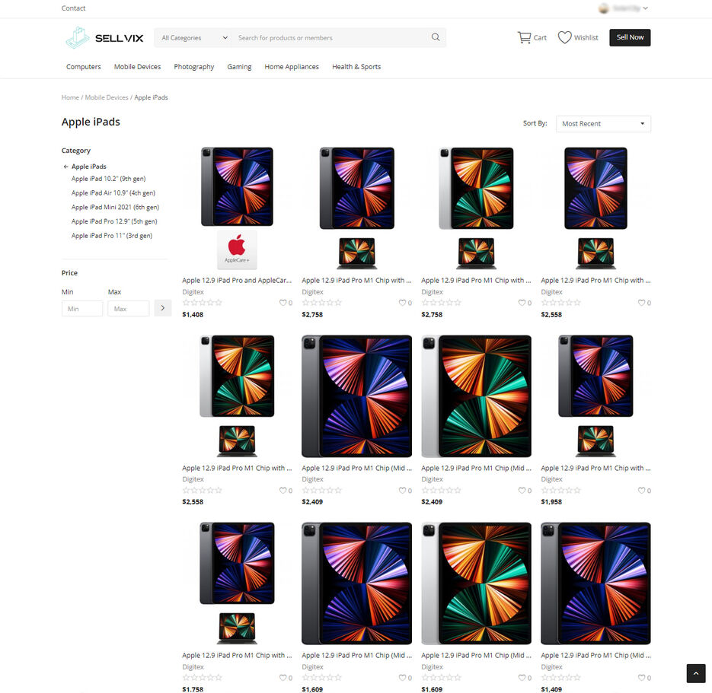Open the 'Apple 12.9 iPad Pro and AppleCar...' title

(237, 280)
